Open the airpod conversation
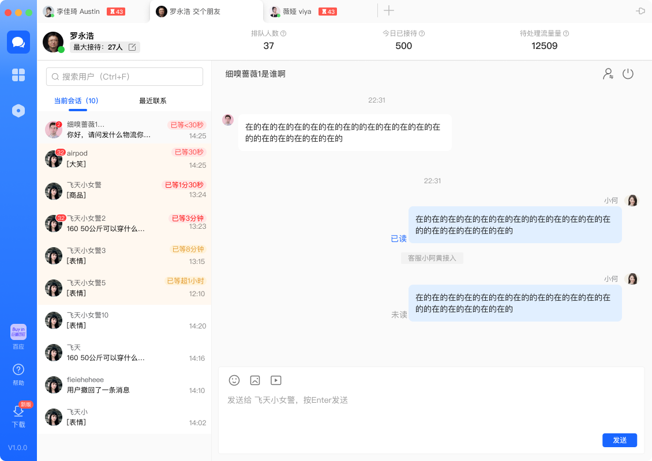This screenshot has height=461, width=652. [x=125, y=159]
